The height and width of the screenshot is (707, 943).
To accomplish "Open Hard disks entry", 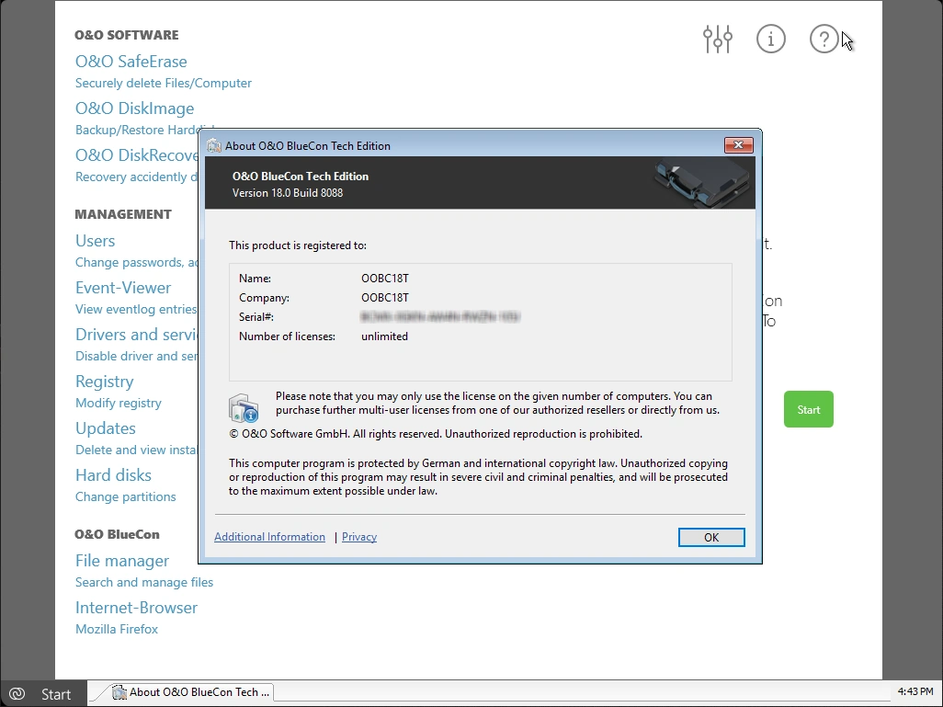I will click(113, 475).
